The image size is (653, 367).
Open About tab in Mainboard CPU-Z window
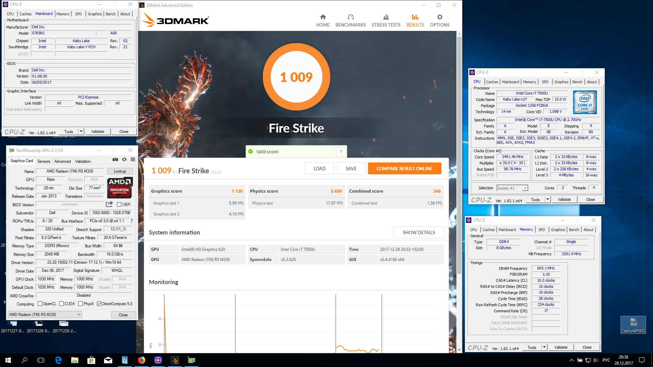[125, 14]
